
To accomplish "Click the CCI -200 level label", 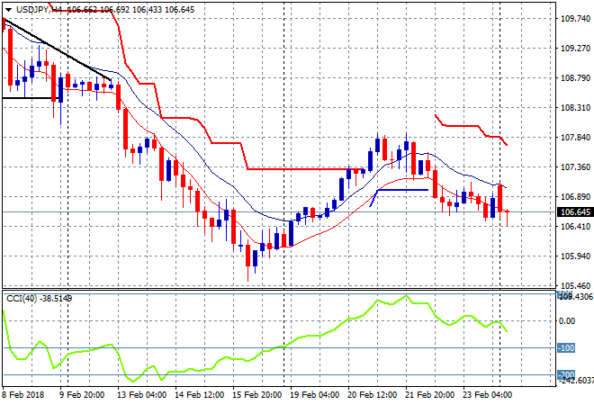I will 566,375.
